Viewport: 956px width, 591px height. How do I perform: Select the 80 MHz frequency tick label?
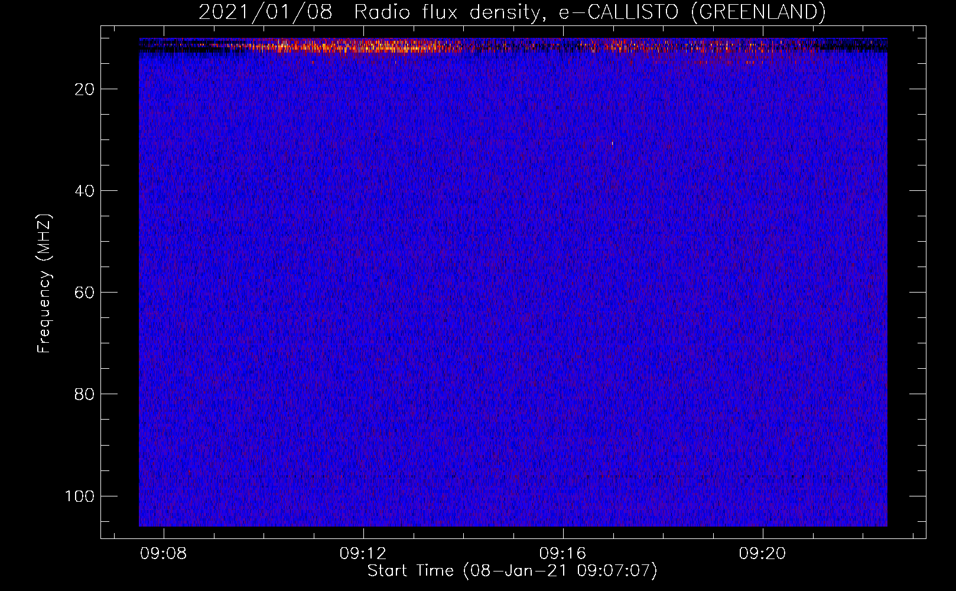(85, 394)
